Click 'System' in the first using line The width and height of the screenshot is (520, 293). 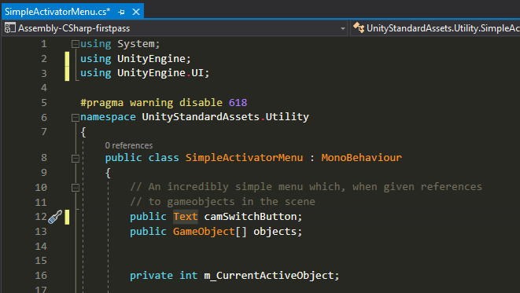pyautogui.click(x=135, y=44)
